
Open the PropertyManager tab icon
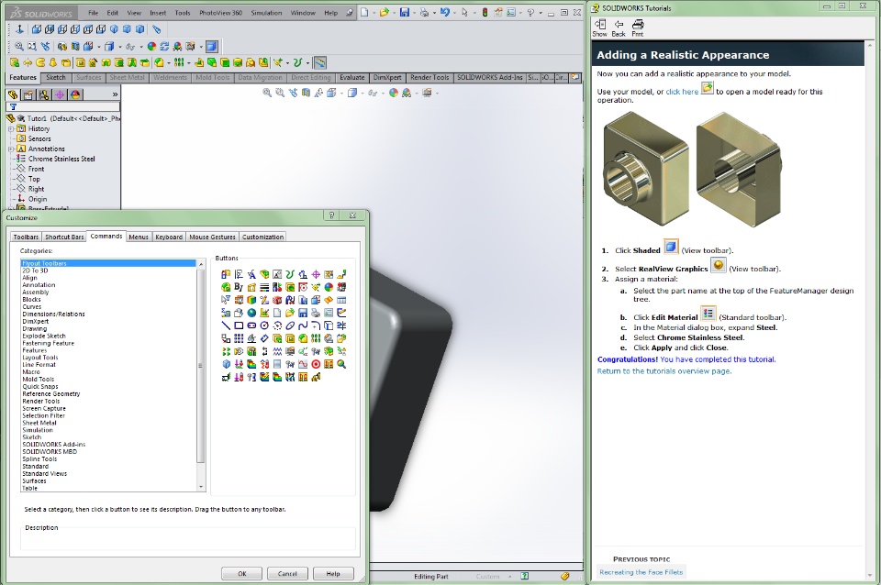click(x=28, y=94)
